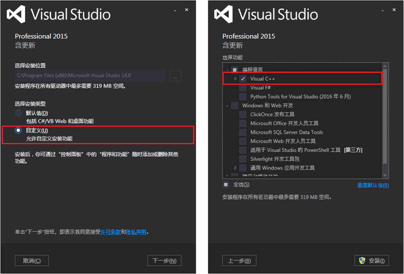
Task: Click the Visual C++ label
Action: click(263, 79)
